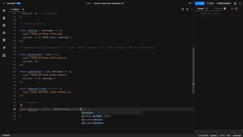Click the sandbox title doman-code-redux-podstawy
This screenshot has height=137, width=243.
pos(107,3)
